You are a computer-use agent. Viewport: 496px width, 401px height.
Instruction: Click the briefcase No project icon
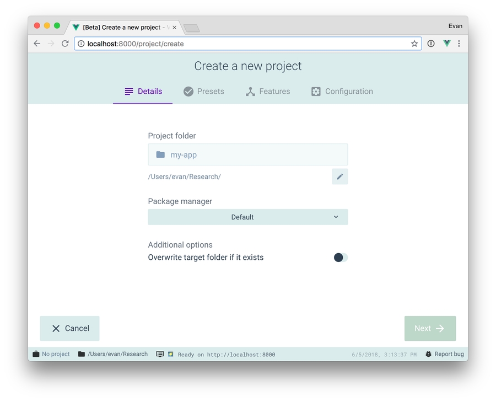tap(36, 354)
